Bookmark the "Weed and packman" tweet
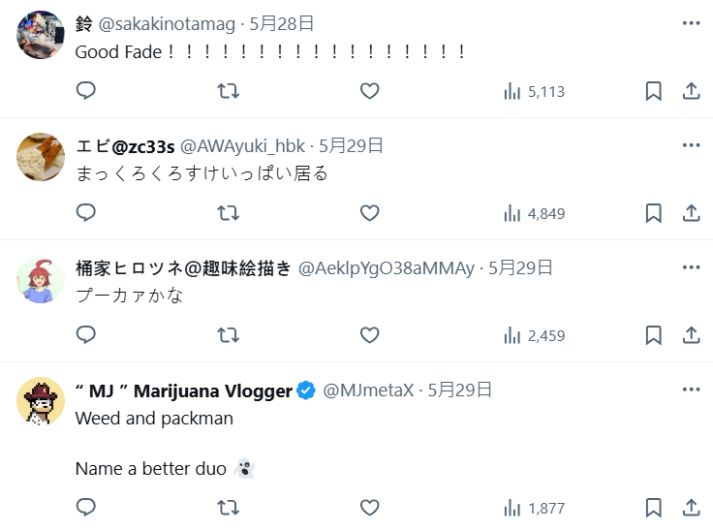This screenshot has width=713, height=531. [x=654, y=508]
